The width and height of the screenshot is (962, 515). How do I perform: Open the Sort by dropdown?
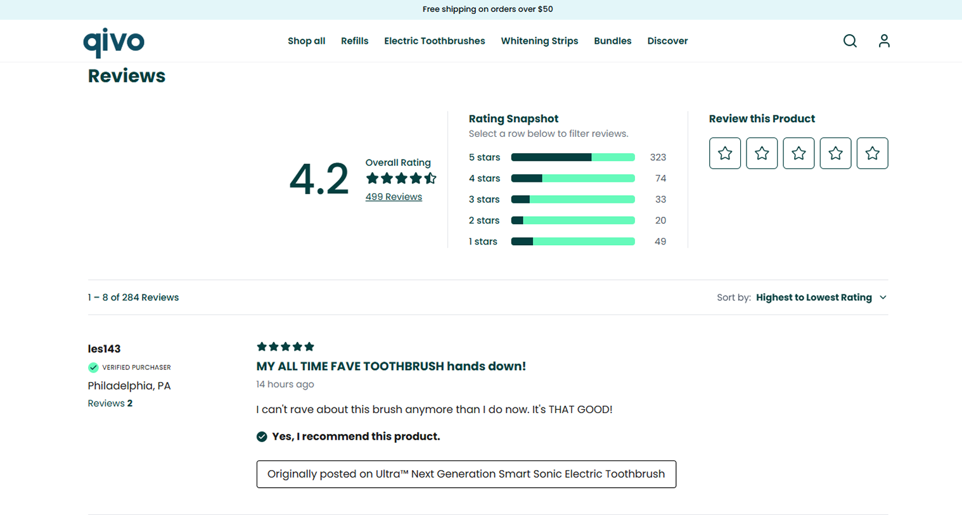pyautogui.click(x=802, y=298)
